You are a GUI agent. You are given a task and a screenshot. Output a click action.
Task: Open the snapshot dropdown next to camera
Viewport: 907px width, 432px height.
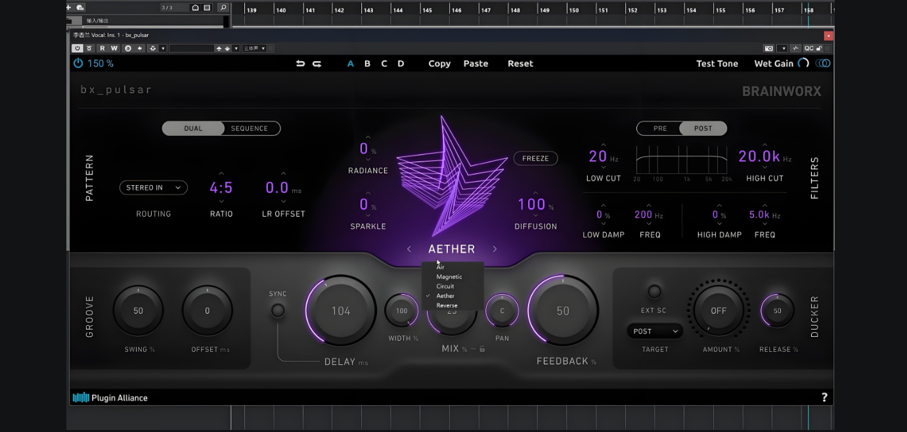pos(782,49)
